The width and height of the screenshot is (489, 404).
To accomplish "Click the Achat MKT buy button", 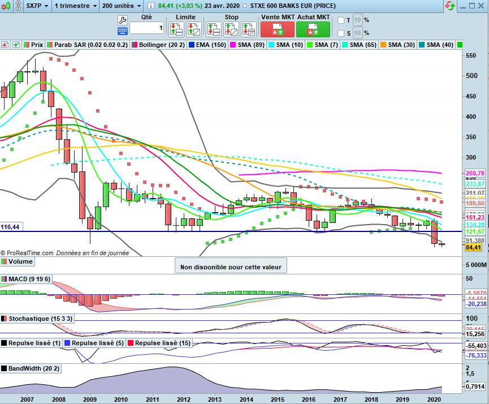I will pyautogui.click(x=313, y=29).
